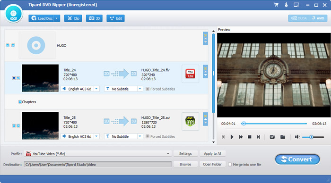Viewport: 331px width, 183px height.
Task: Click the AVI 3D output format icon
Action: (190, 121)
